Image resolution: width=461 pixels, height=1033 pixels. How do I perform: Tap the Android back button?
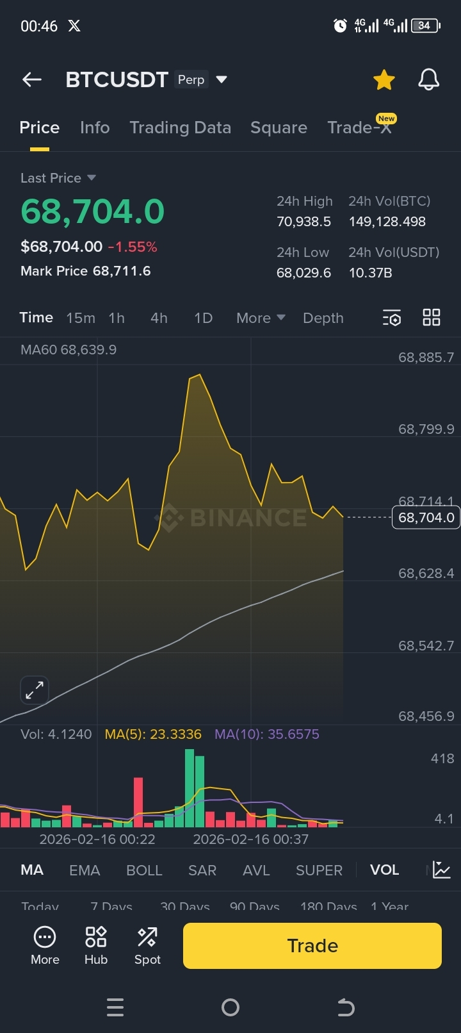[x=346, y=1008]
